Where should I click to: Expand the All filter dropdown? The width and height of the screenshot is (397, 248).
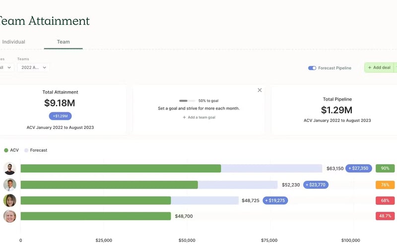click(6, 67)
